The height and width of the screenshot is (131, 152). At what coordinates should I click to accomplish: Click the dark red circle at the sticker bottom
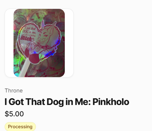pos(34,59)
